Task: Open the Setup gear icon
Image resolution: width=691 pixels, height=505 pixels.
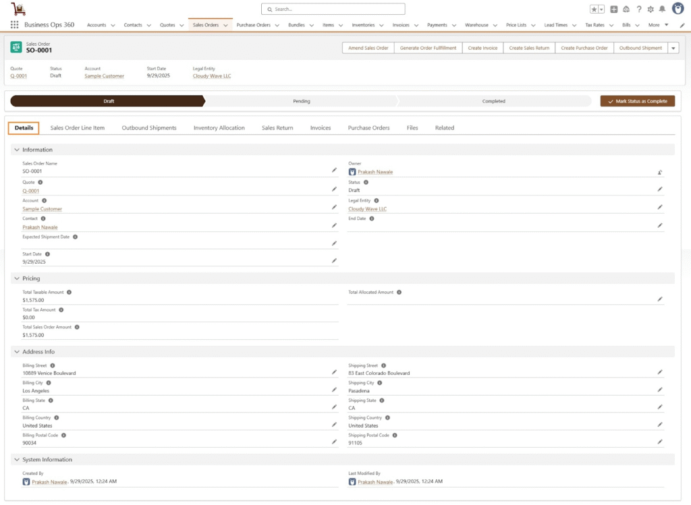Action: click(651, 9)
